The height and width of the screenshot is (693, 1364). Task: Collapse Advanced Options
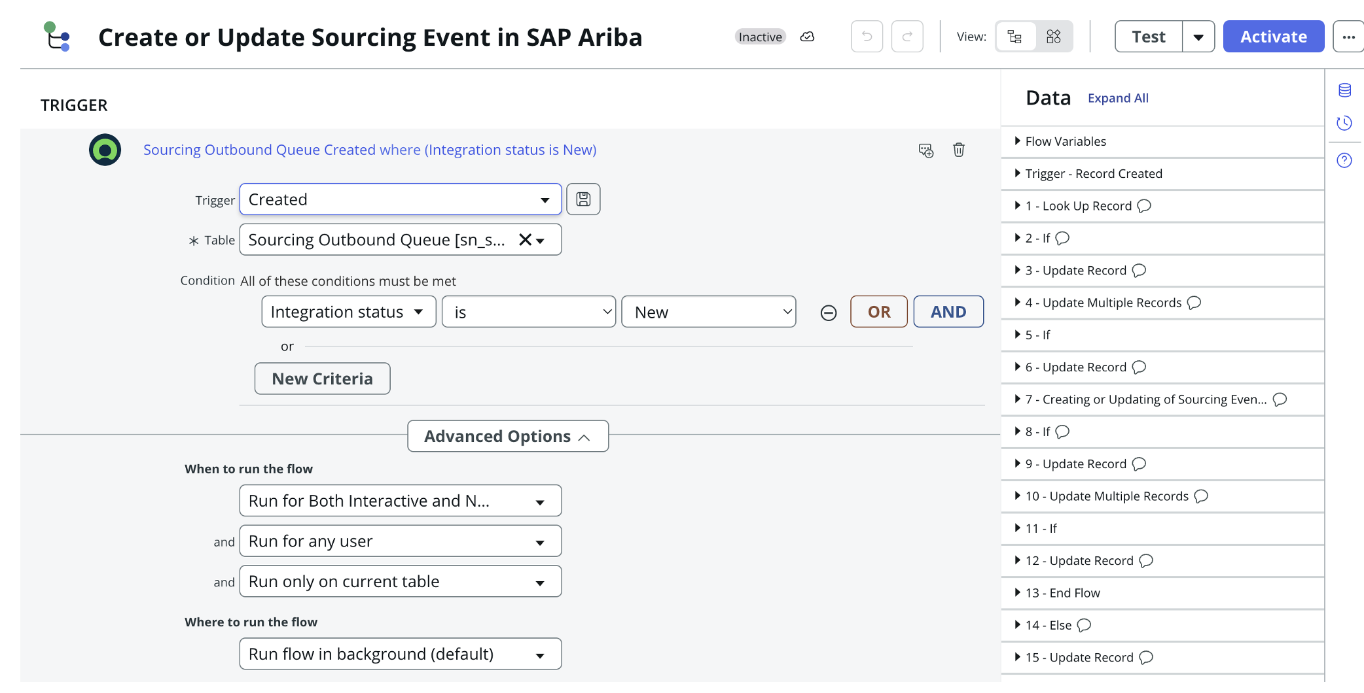coord(508,436)
